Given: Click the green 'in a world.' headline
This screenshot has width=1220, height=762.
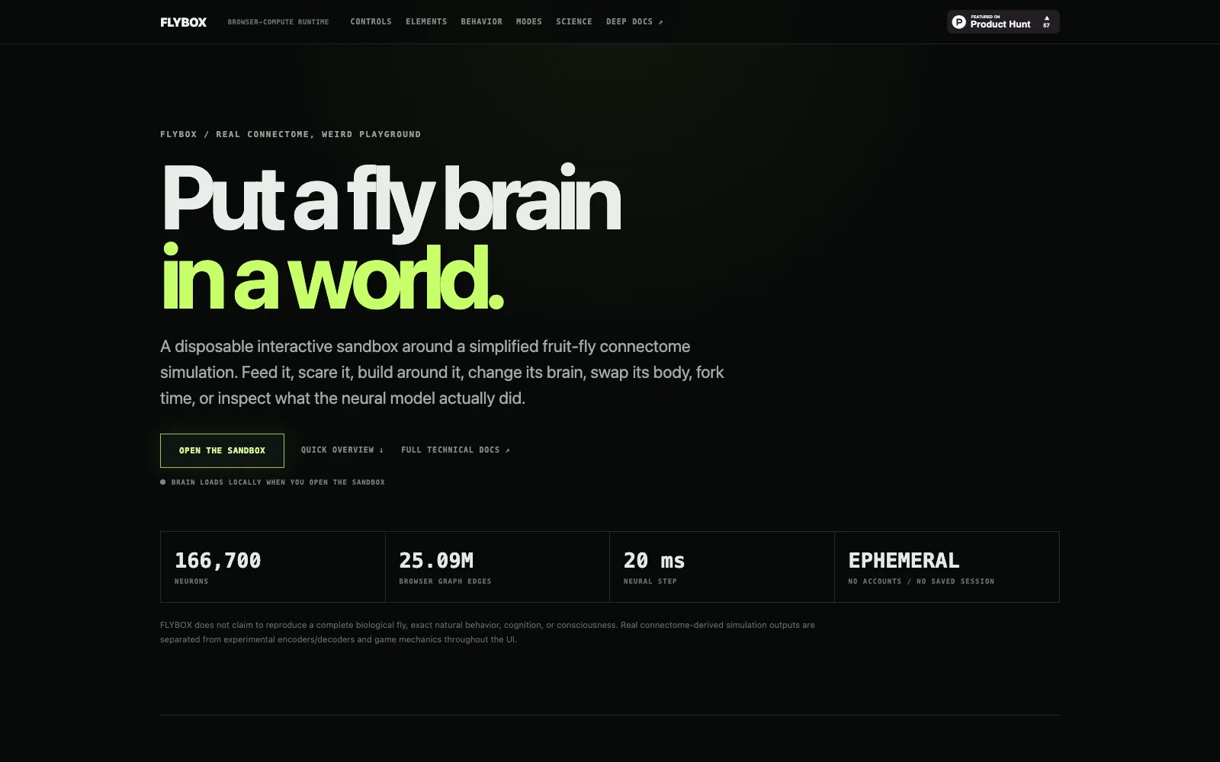Looking at the screenshot, I should click(332, 278).
